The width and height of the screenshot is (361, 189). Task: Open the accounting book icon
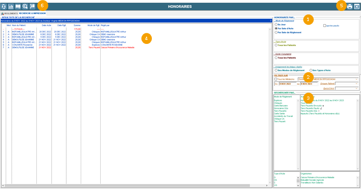18,7
